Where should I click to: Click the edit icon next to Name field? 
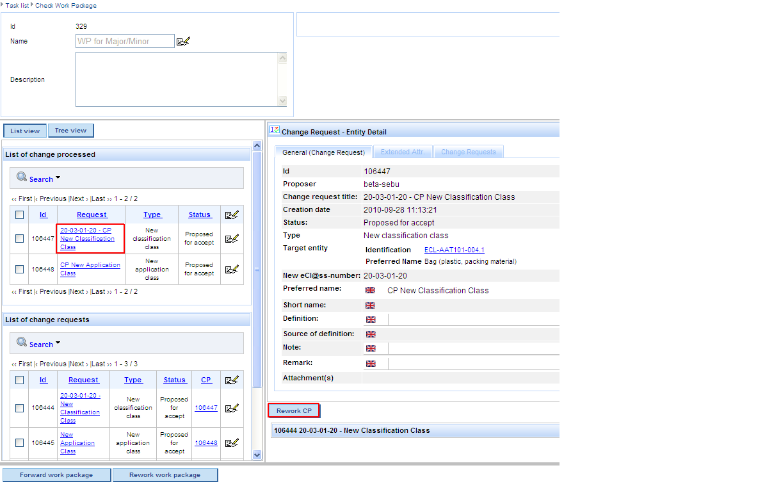[184, 42]
